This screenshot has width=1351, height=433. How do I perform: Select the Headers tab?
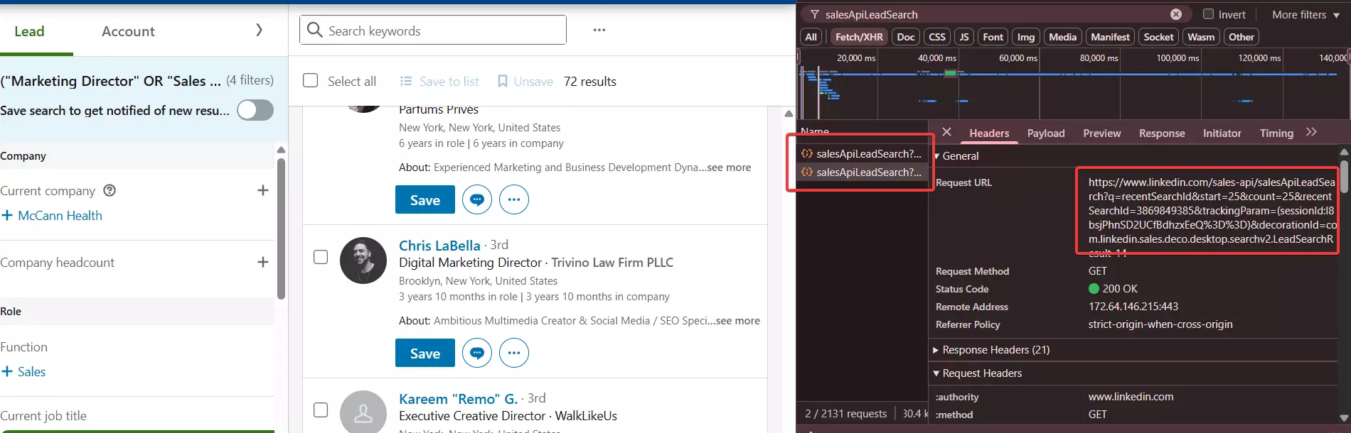point(989,133)
